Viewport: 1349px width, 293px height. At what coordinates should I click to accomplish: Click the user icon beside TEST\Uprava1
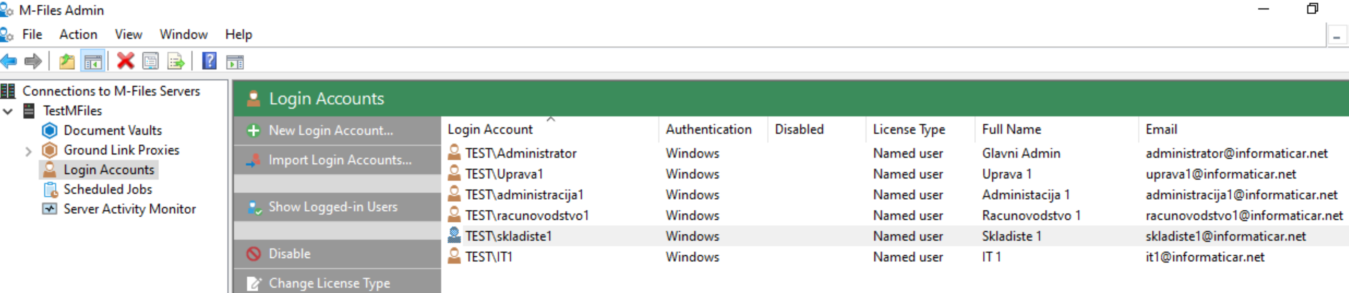pos(454,173)
